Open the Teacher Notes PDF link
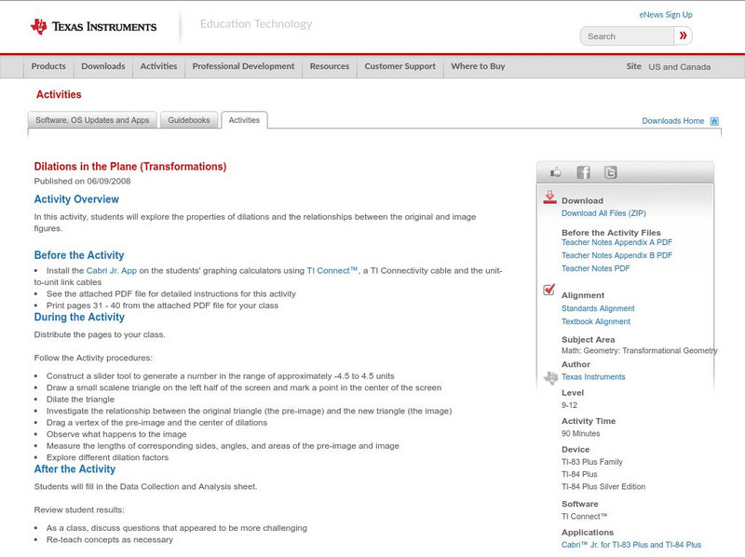 [x=595, y=268]
